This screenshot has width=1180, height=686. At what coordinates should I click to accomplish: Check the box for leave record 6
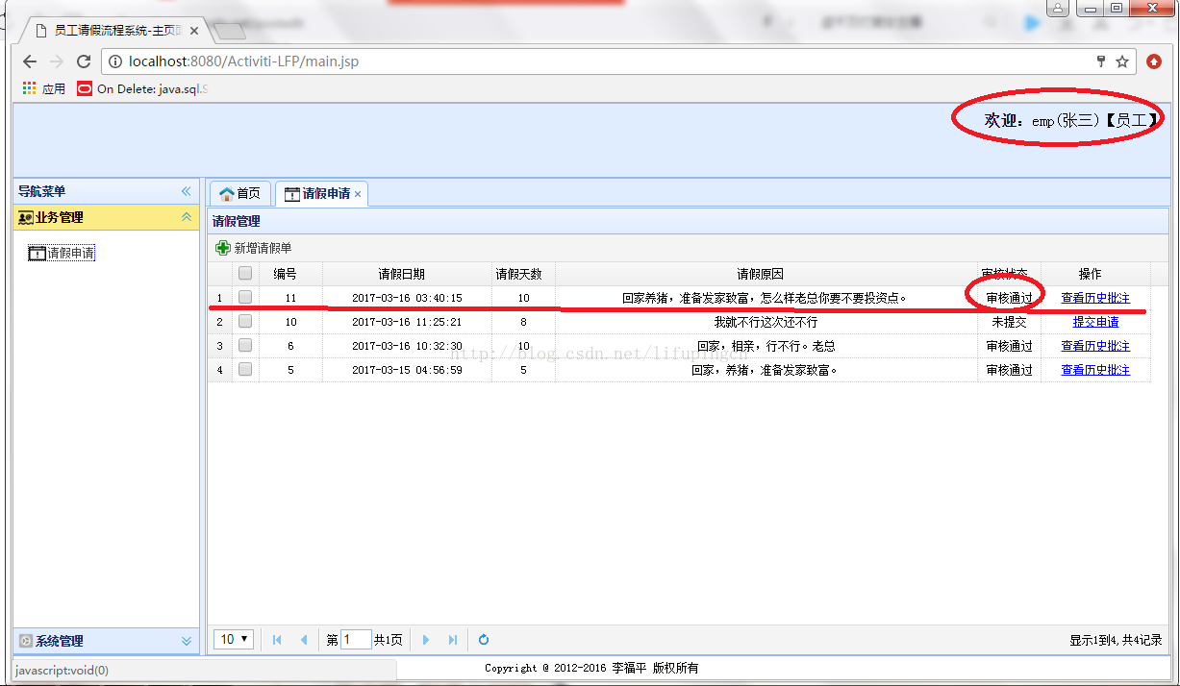[245, 345]
